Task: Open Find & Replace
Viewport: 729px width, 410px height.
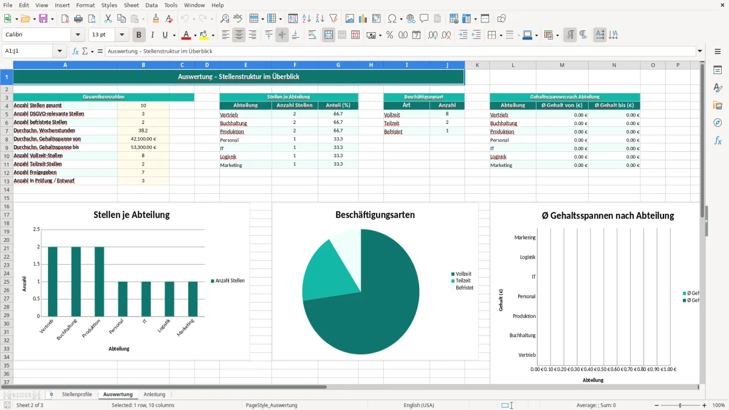Action: point(225,19)
